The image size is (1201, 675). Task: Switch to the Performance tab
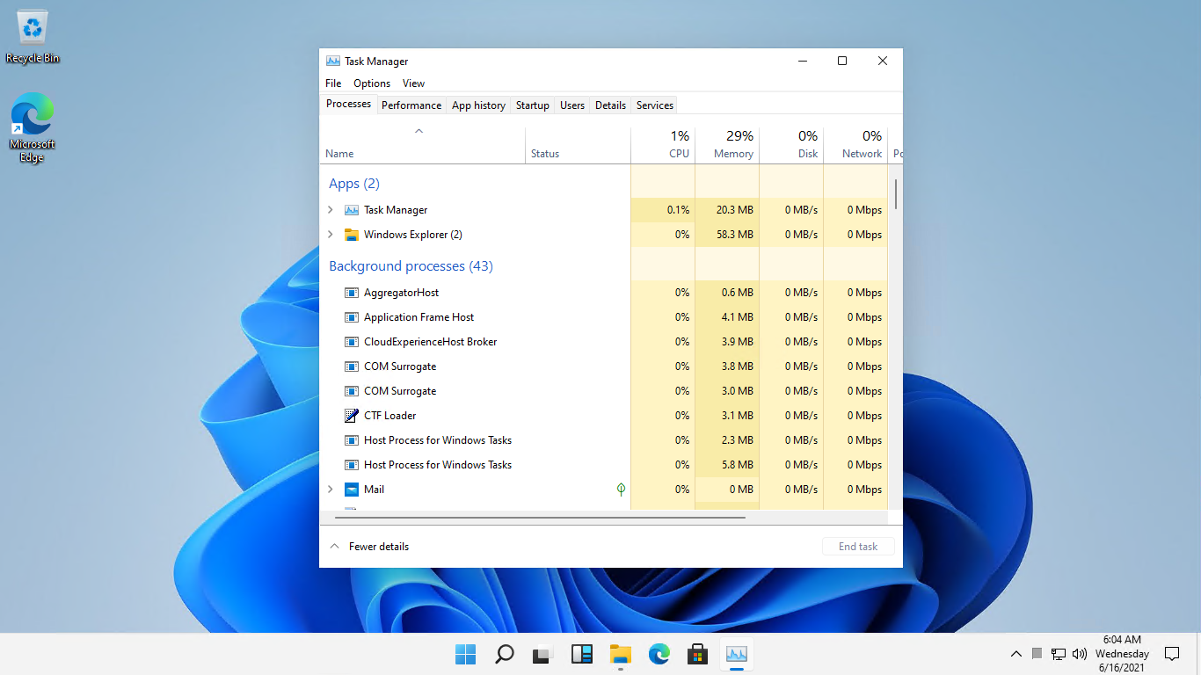pyautogui.click(x=411, y=105)
